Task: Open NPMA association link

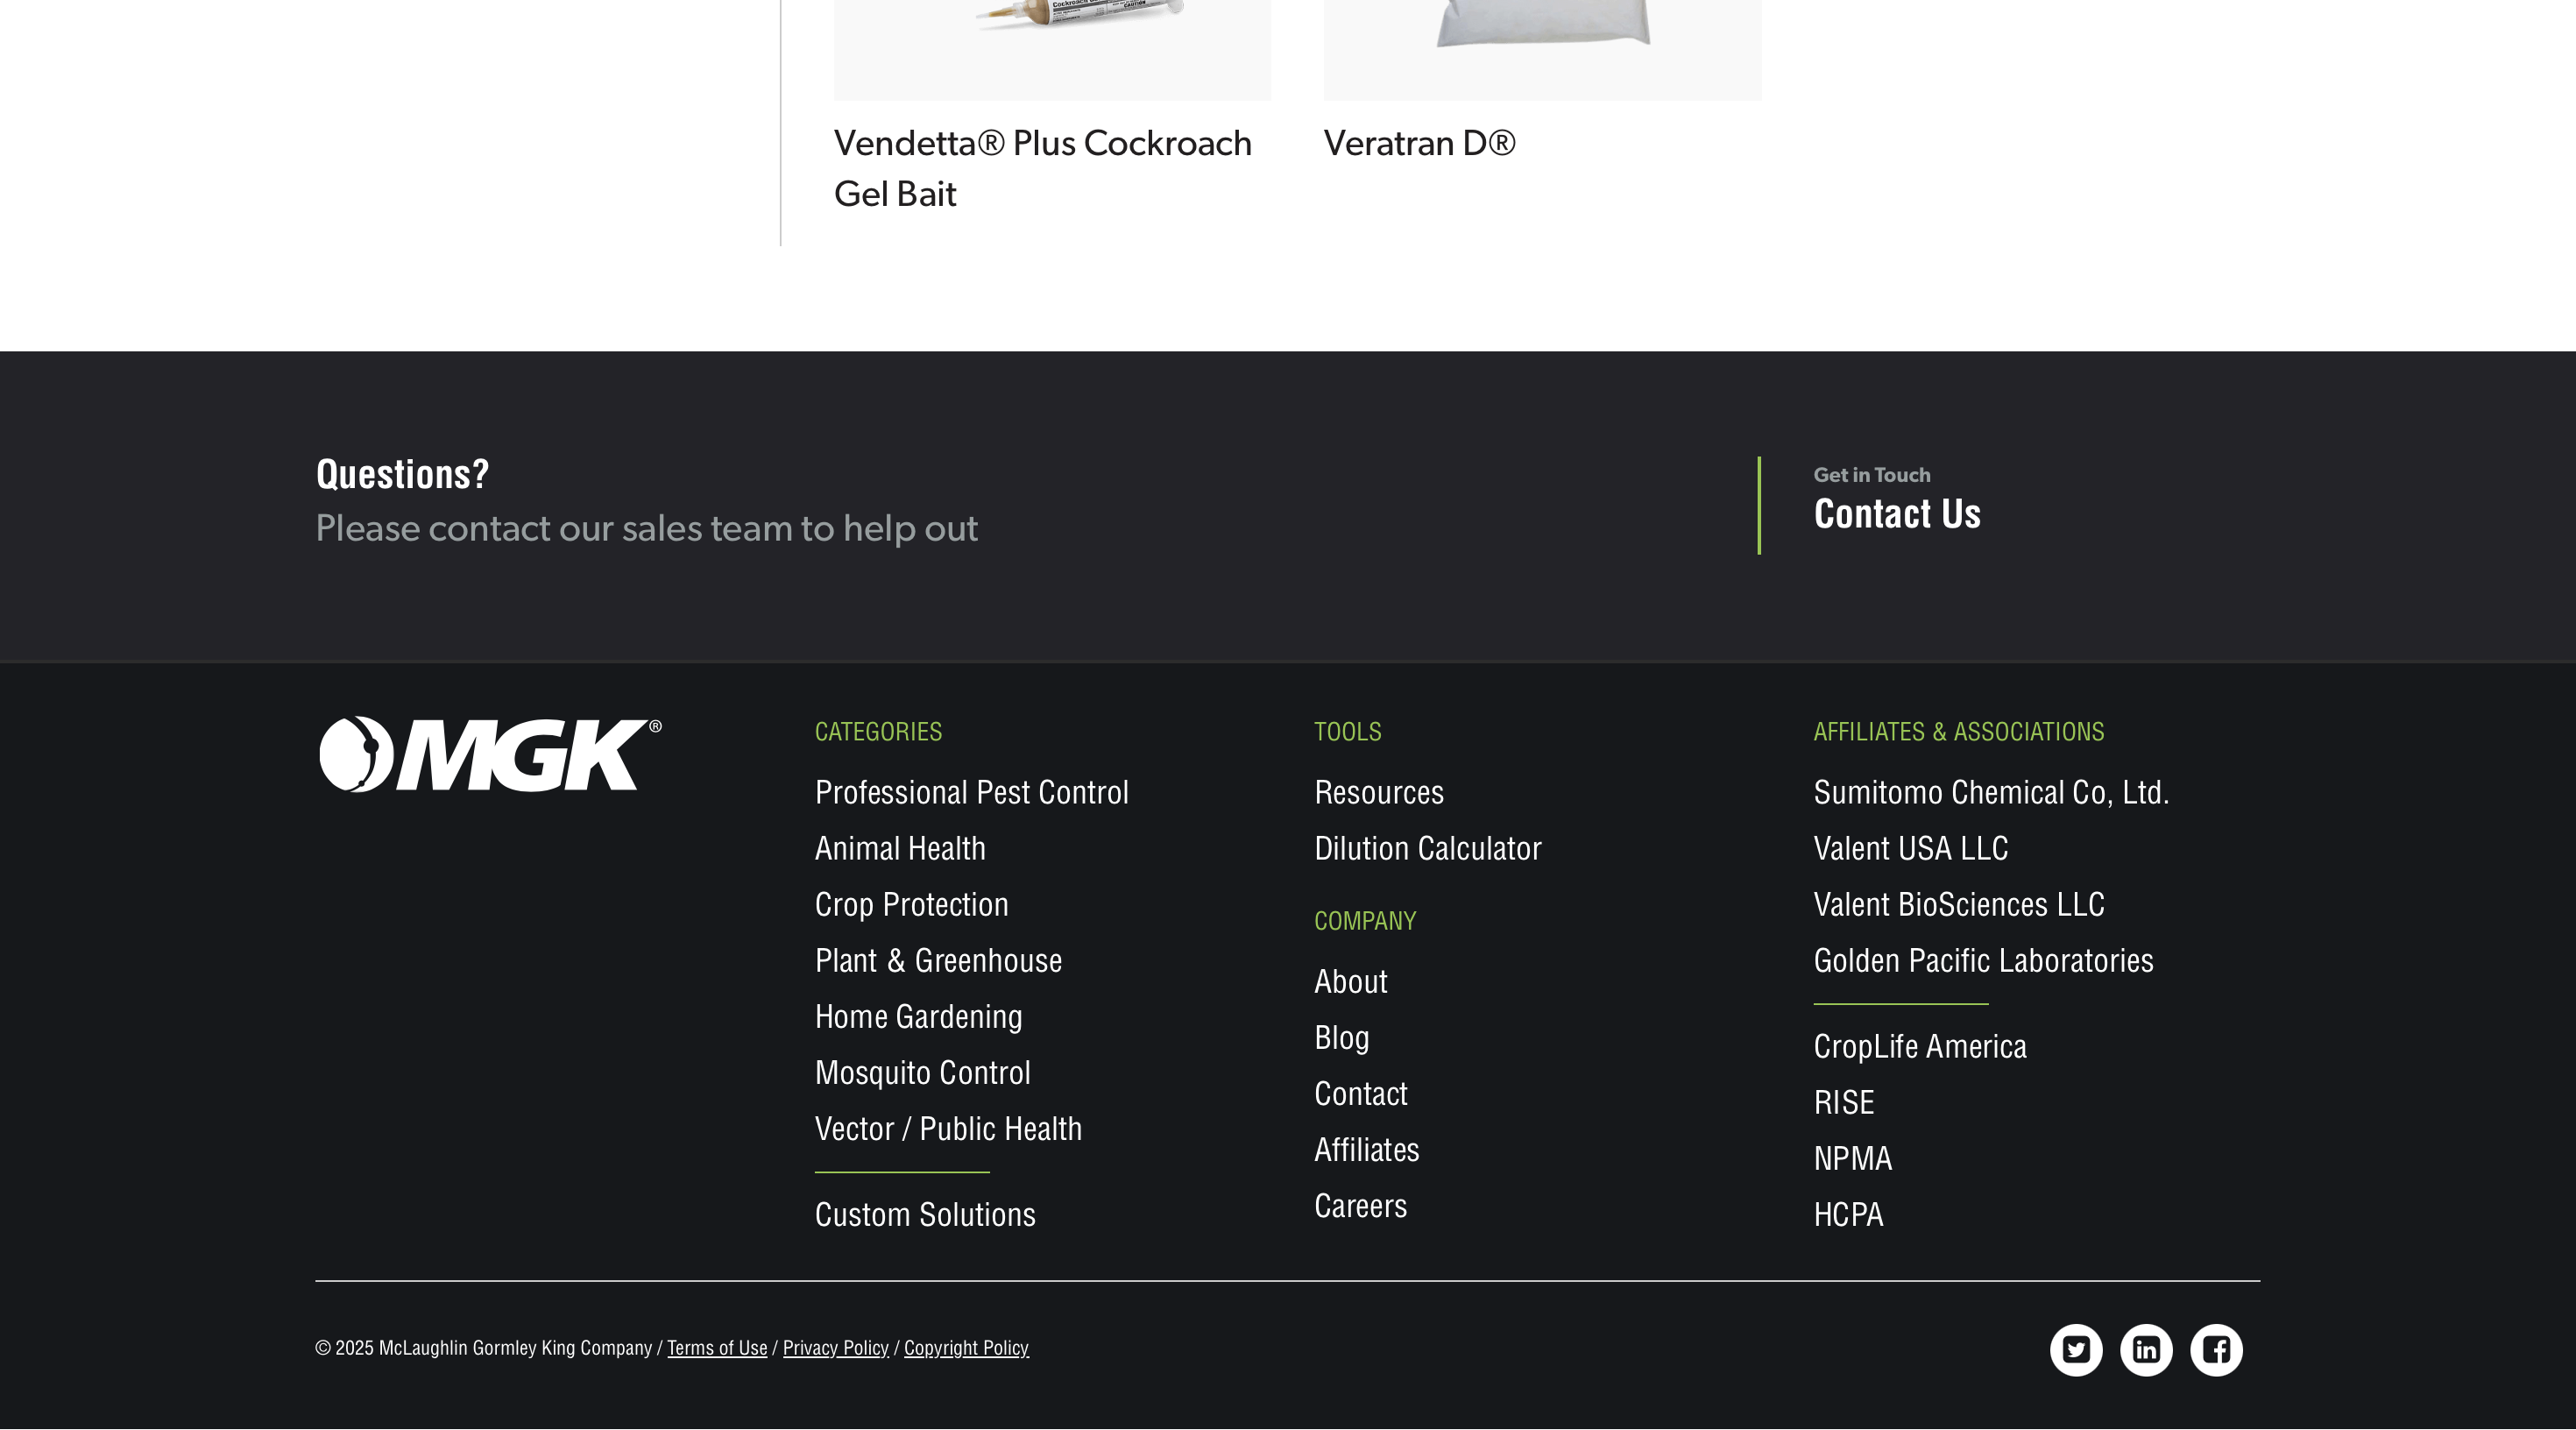Action: (1853, 1159)
